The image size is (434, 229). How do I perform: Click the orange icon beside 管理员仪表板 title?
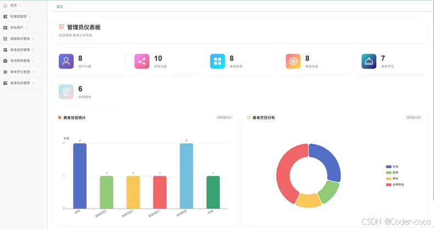[62, 27]
